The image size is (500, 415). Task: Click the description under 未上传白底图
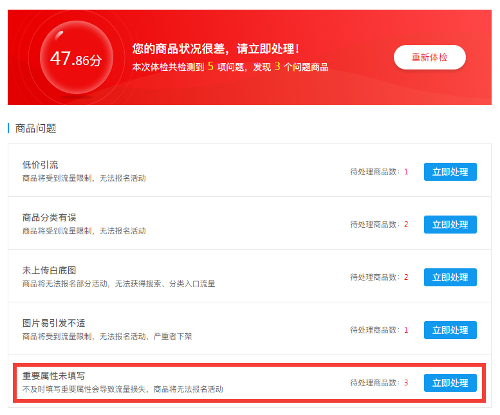coord(118,284)
